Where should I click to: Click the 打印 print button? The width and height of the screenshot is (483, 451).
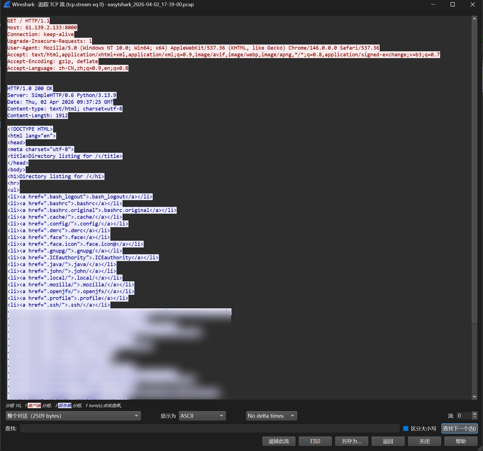click(315, 441)
